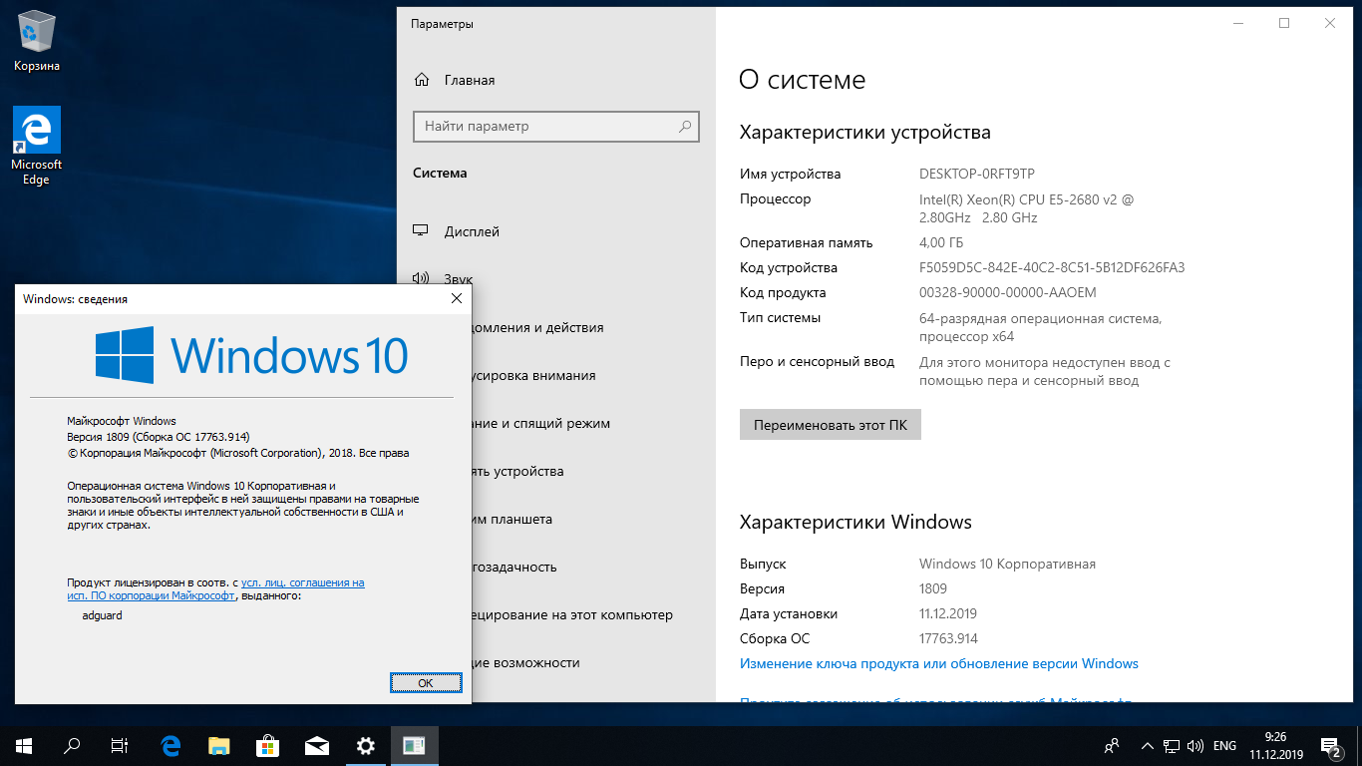1362x766 pixels.
Task: Open volume icon in system tray
Action: pos(1195,745)
